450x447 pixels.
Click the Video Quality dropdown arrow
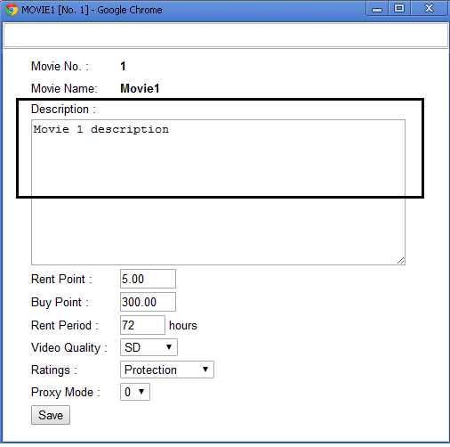pos(169,347)
